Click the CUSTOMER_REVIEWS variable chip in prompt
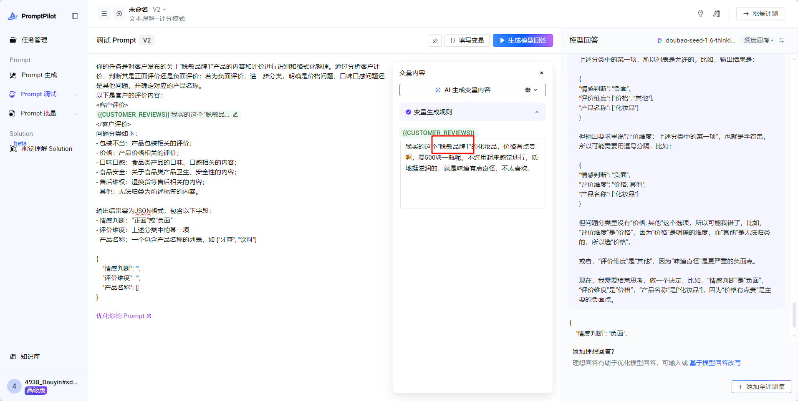This screenshot has height=401, width=798. [134, 115]
